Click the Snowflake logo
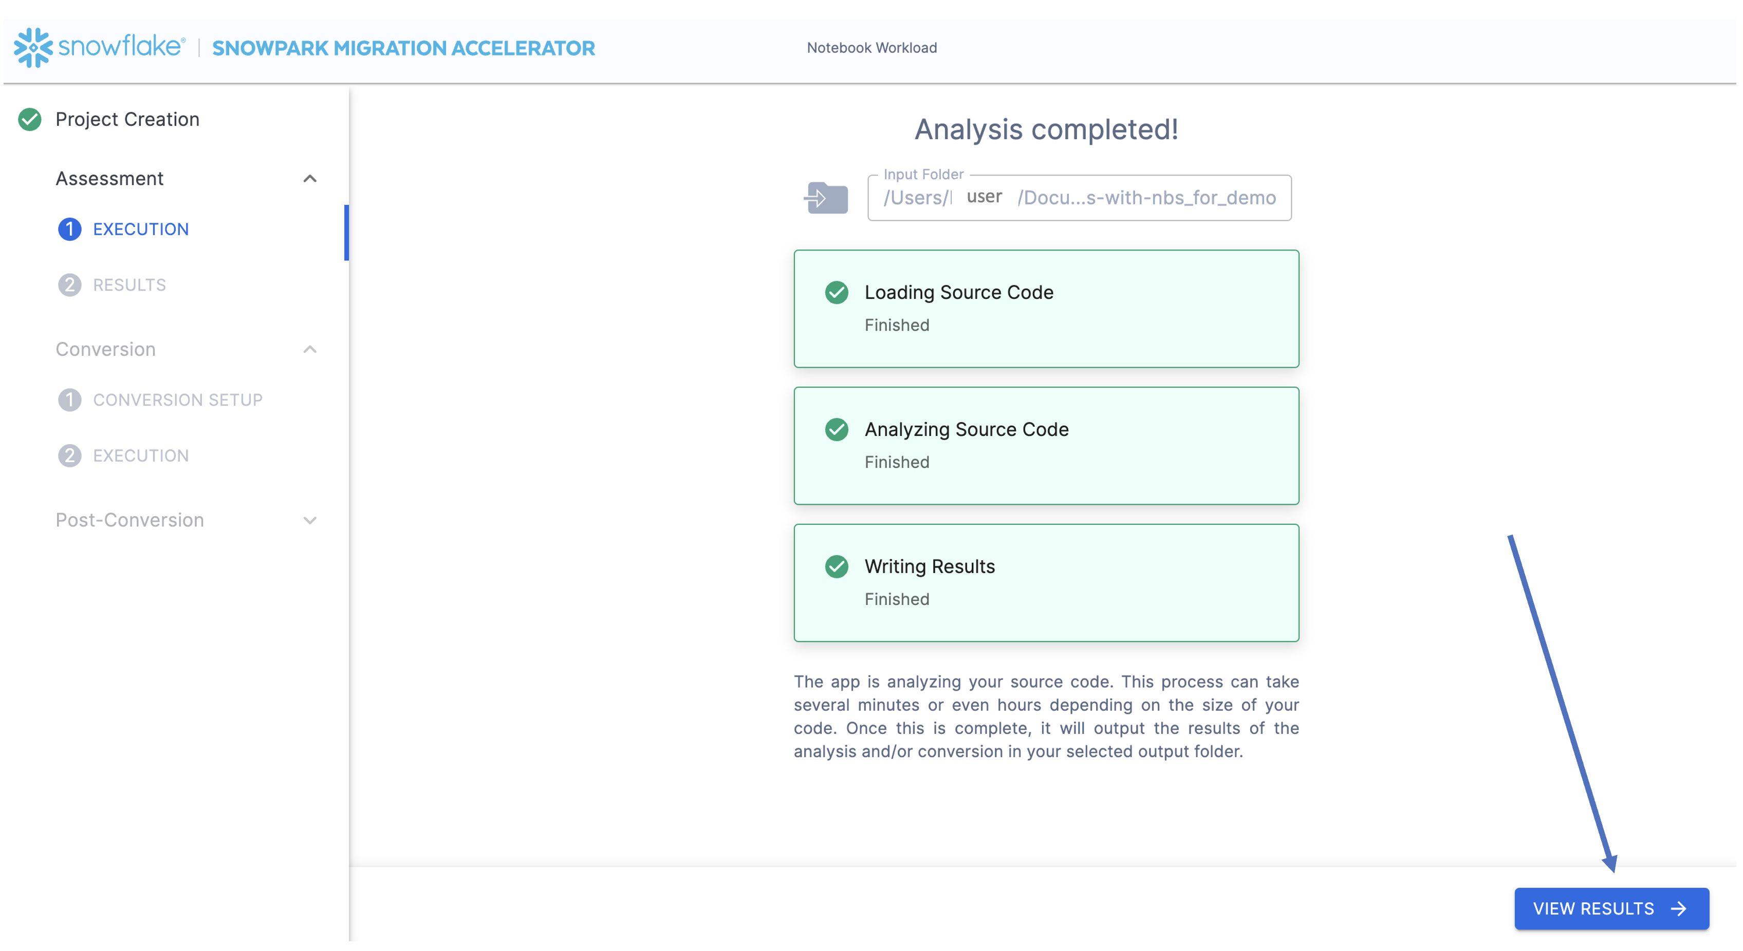Image resolution: width=1743 pixels, height=951 pixels. pyautogui.click(x=32, y=47)
